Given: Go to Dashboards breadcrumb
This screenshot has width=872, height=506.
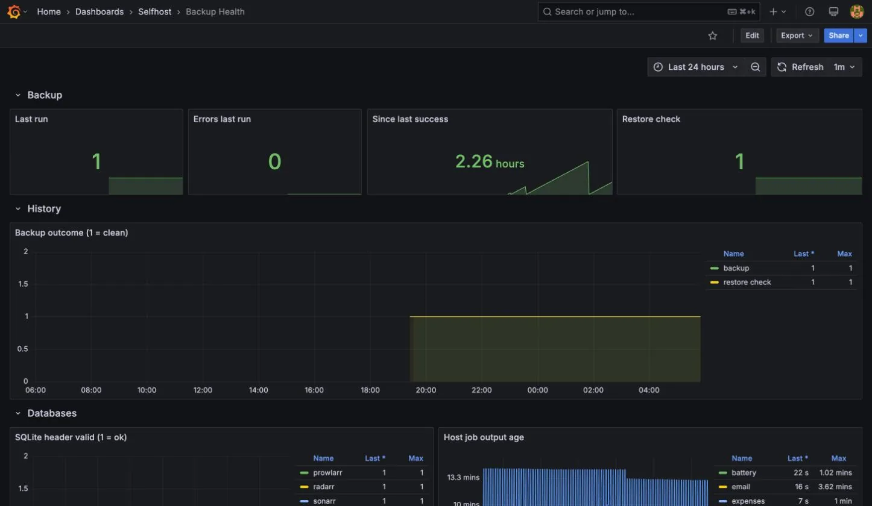Looking at the screenshot, I should (x=100, y=11).
